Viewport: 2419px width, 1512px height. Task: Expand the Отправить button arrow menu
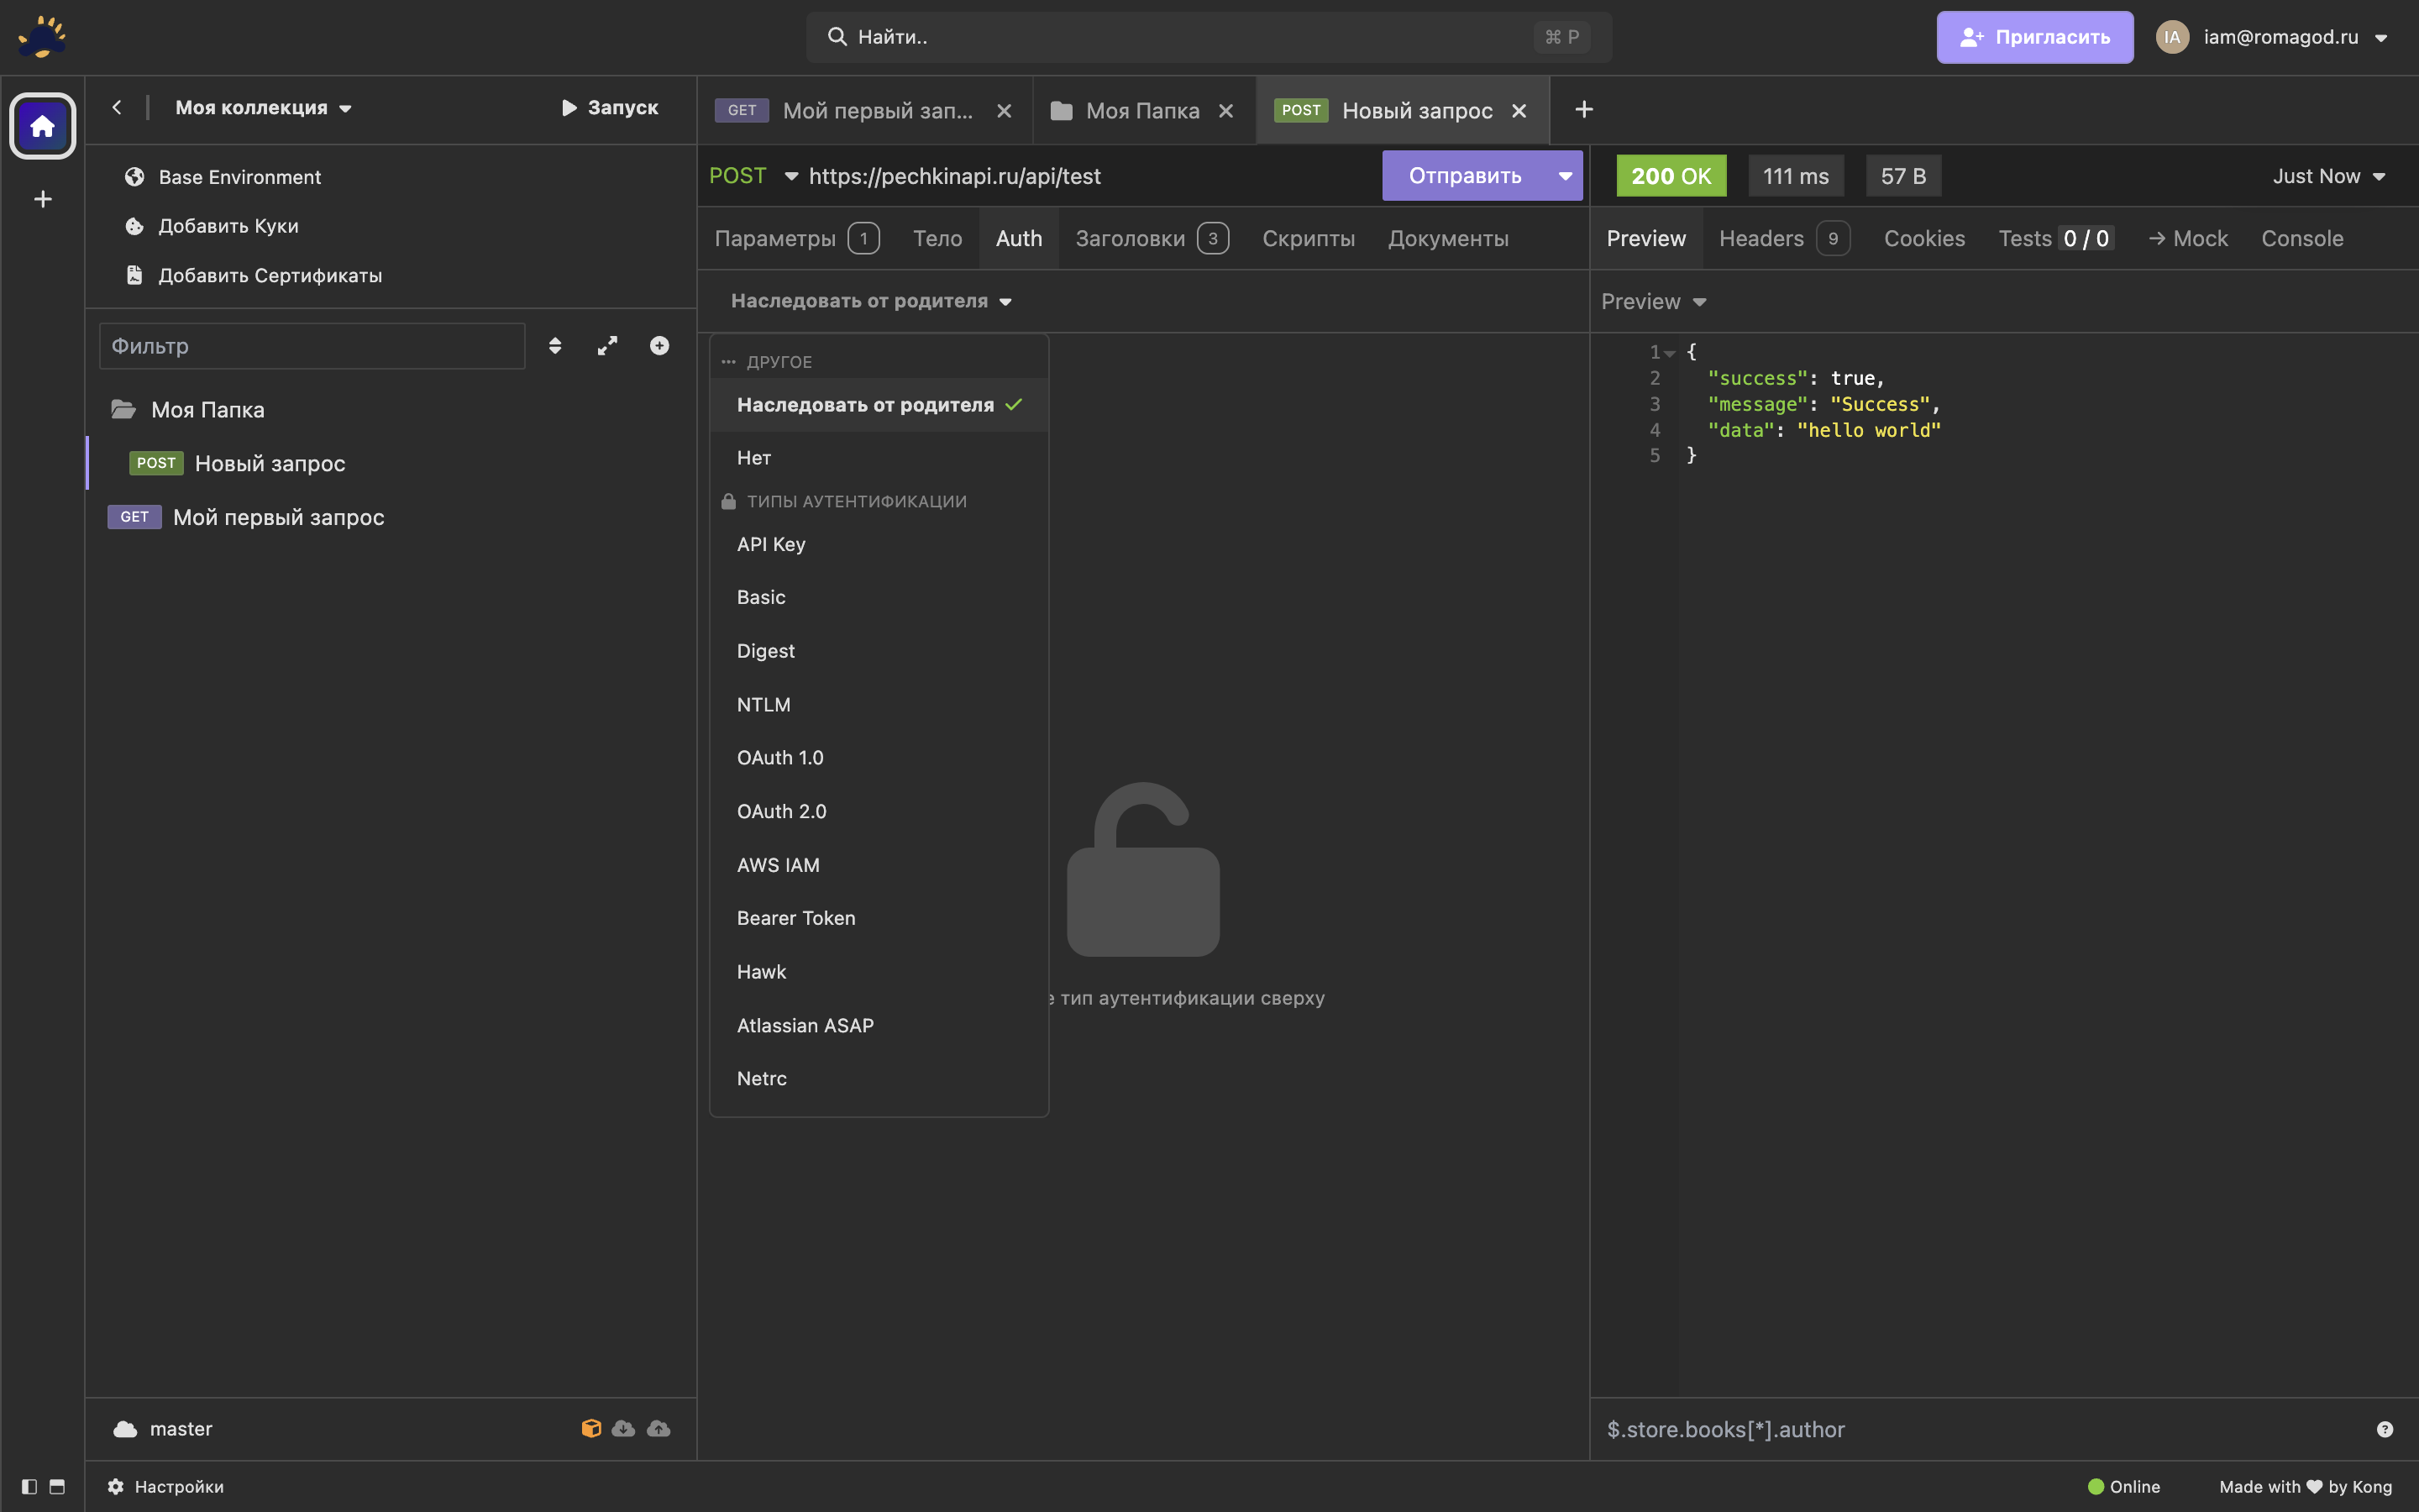pos(1564,176)
